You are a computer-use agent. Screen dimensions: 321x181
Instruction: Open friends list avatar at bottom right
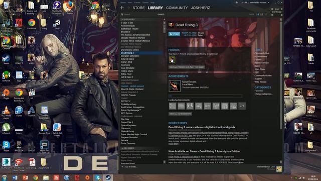(279, 169)
